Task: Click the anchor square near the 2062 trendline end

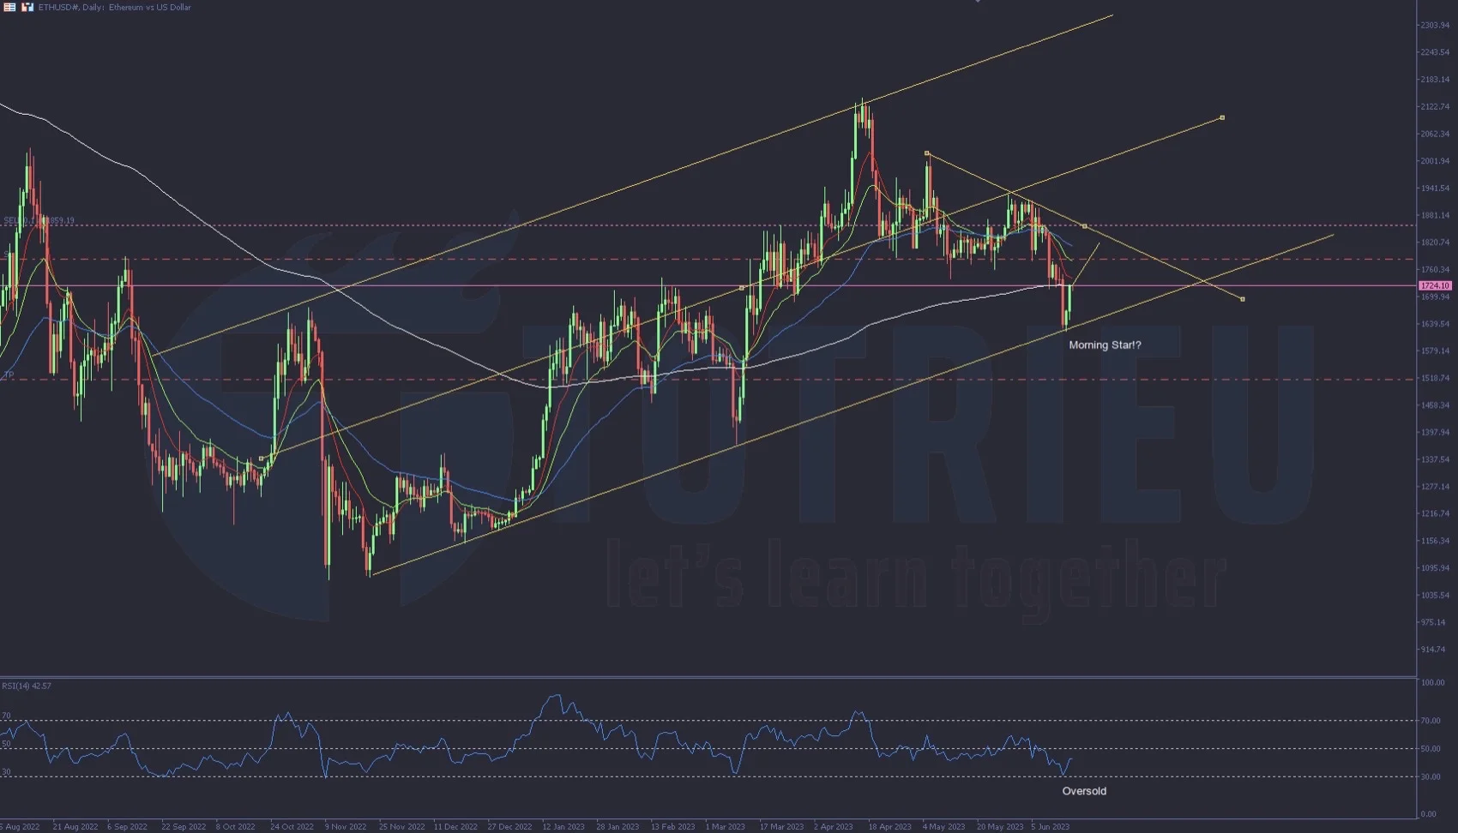Action: (x=1221, y=117)
